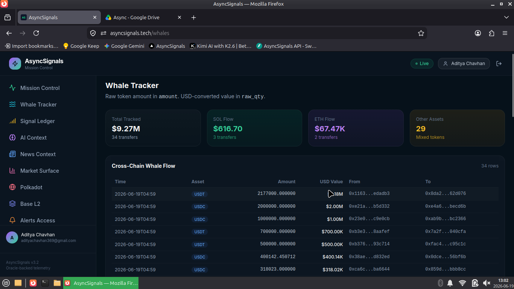Switch to the Async - Google Drive tab

click(143, 17)
